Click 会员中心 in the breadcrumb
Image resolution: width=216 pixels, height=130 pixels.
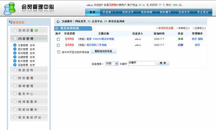97,21
